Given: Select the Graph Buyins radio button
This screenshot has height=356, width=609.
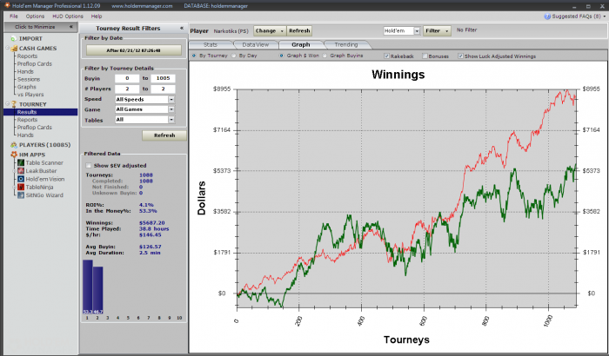Looking at the screenshot, I should click(325, 56).
